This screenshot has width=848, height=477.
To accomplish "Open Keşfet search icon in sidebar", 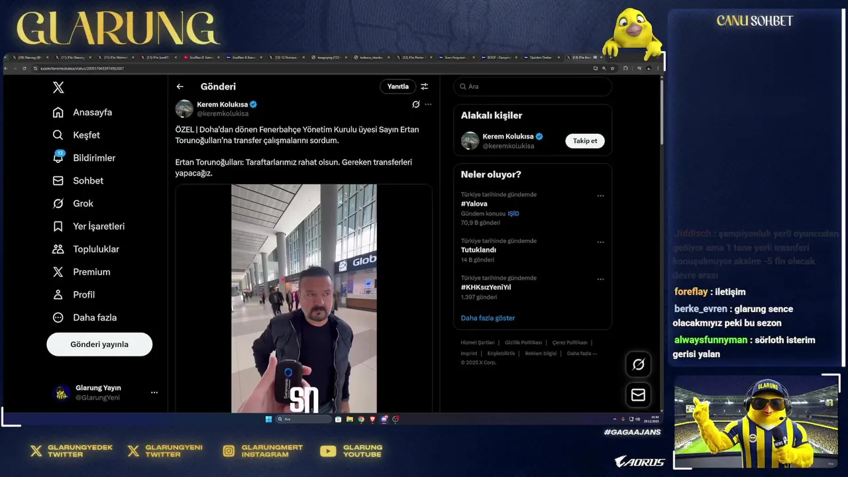I will point(58,135).
